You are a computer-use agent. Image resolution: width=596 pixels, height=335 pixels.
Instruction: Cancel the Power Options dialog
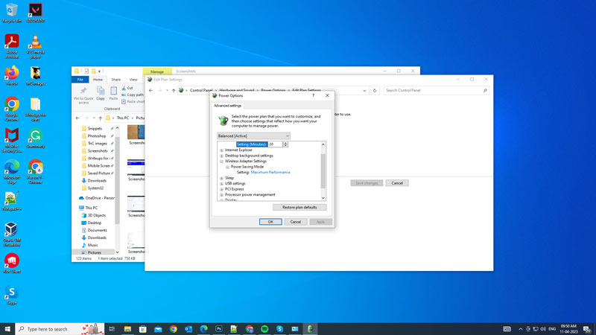click(295, 222)
